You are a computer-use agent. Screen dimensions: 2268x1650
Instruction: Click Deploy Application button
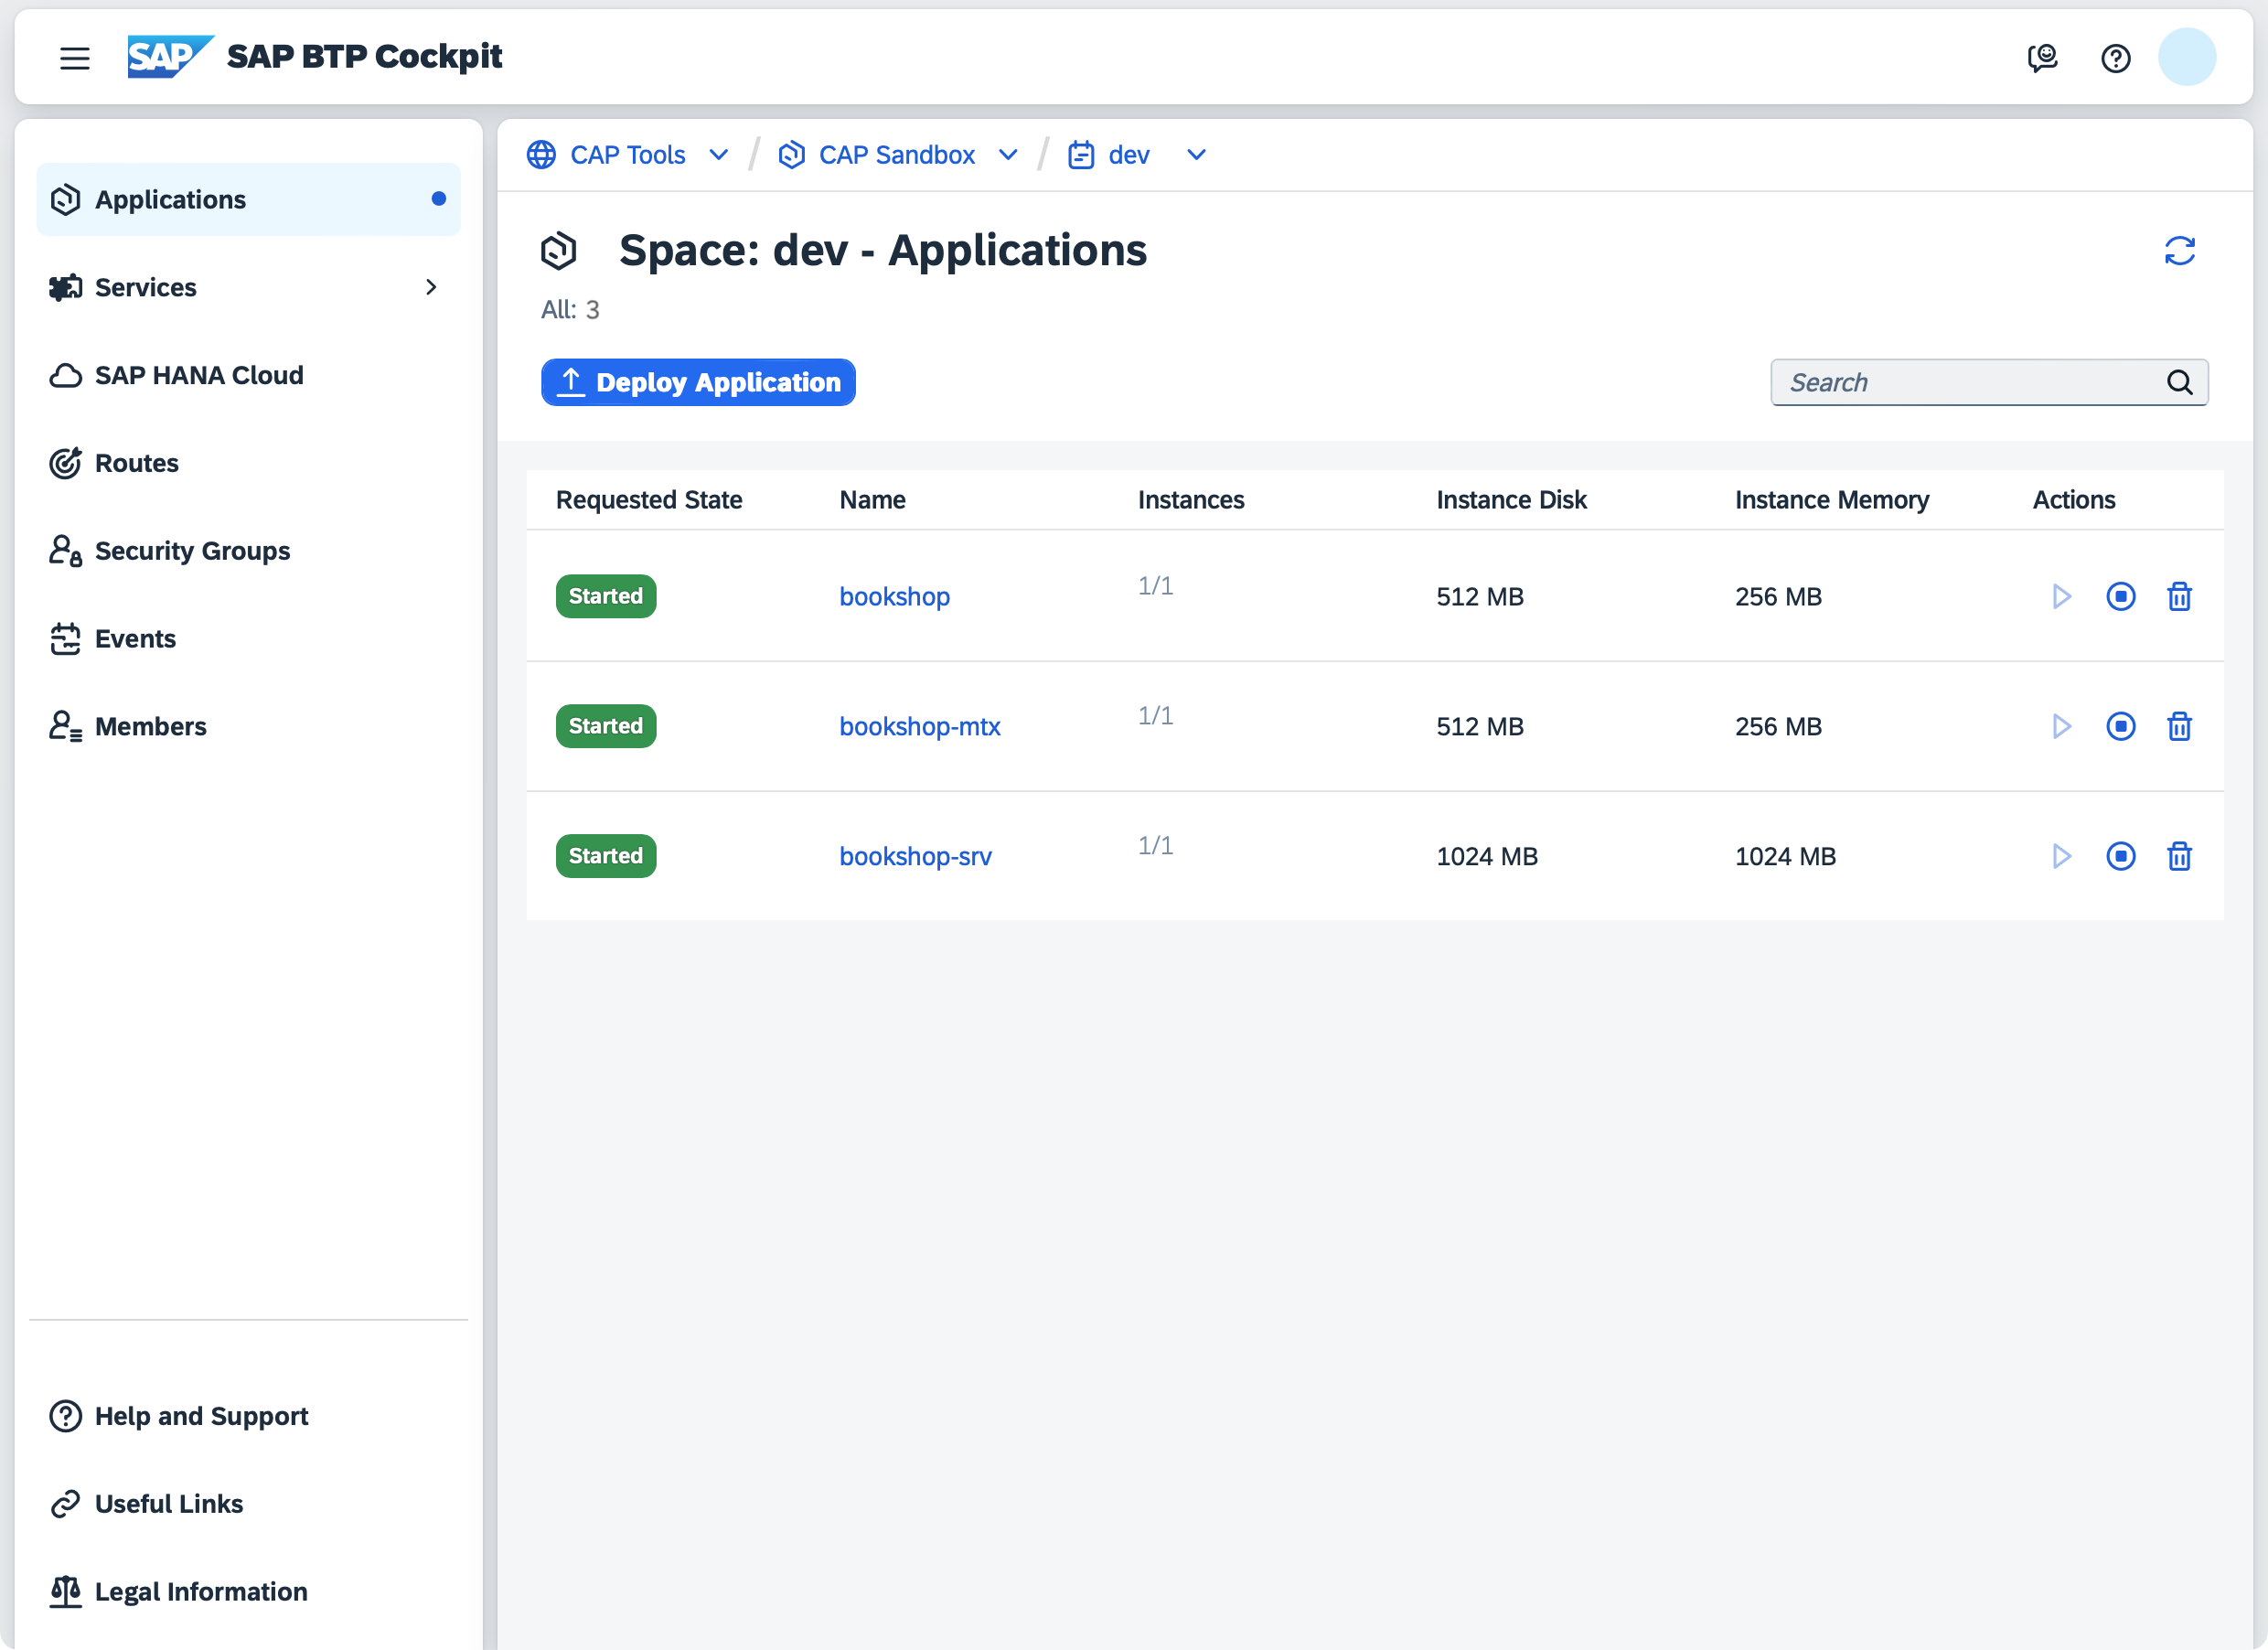click(698, 382)
